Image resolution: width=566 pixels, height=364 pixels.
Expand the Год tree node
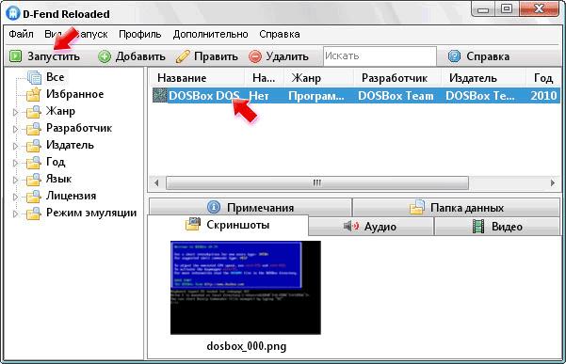point(15,163)
